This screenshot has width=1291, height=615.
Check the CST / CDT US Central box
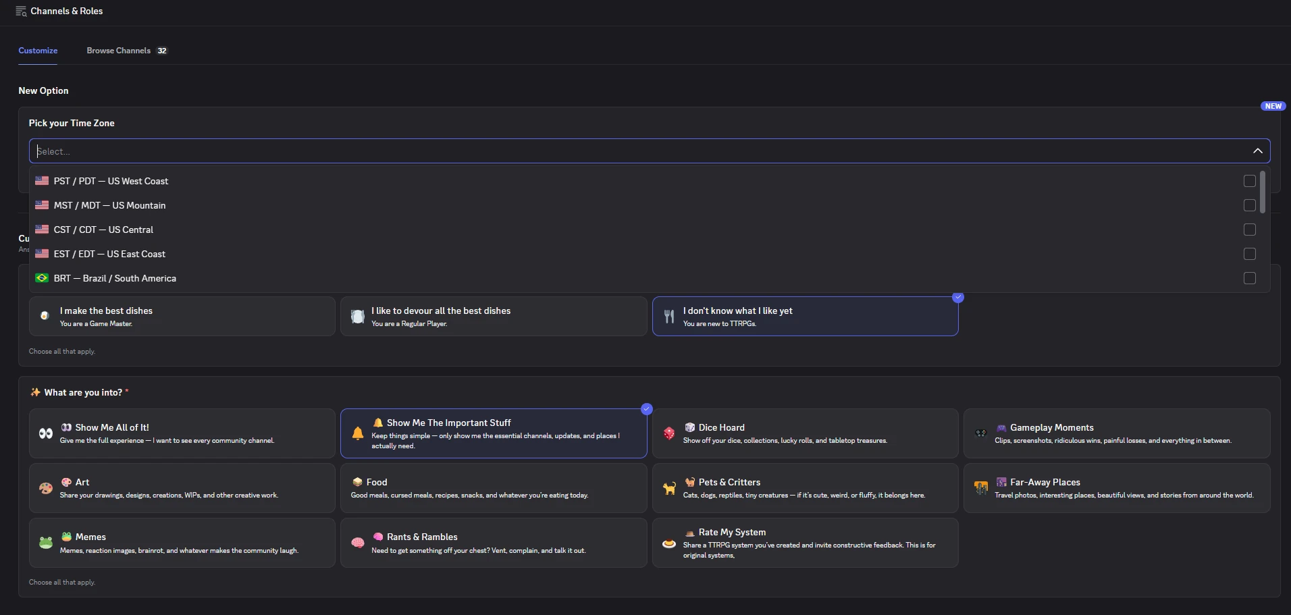pyautogui.click(x=1250, y=230)
